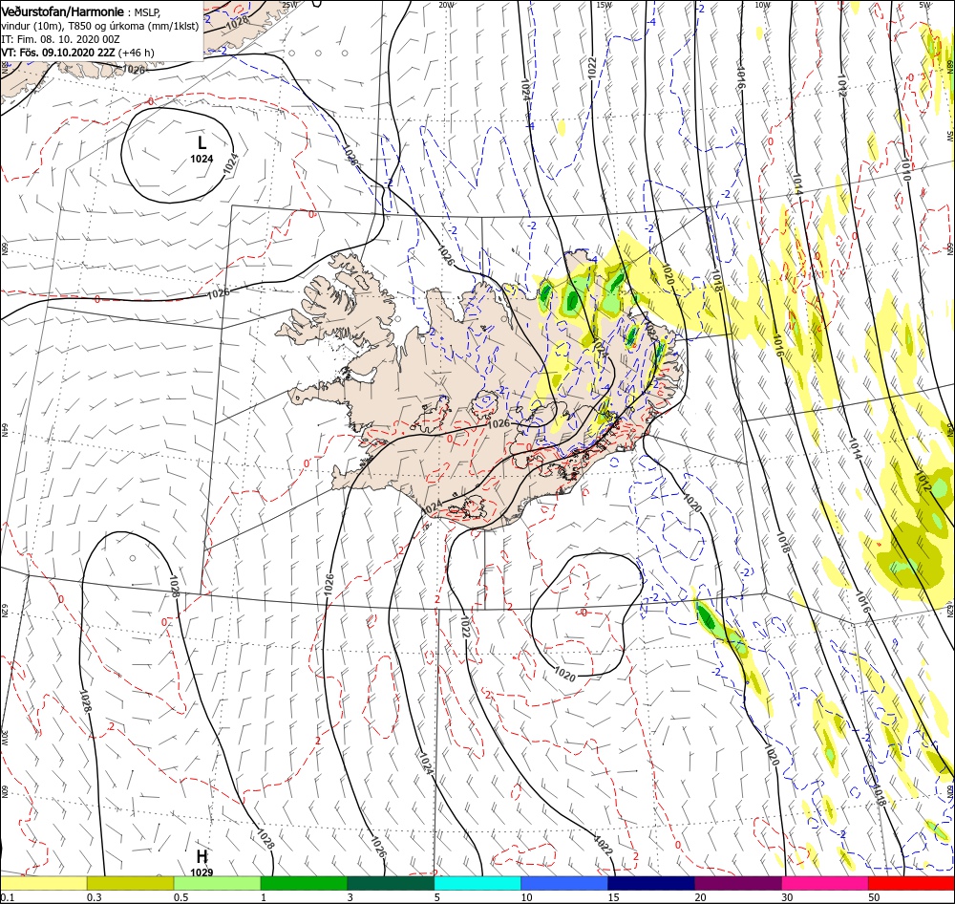Click the light green 0.5–1 legend swatch
955x904 pixels.
pos(217,884)
